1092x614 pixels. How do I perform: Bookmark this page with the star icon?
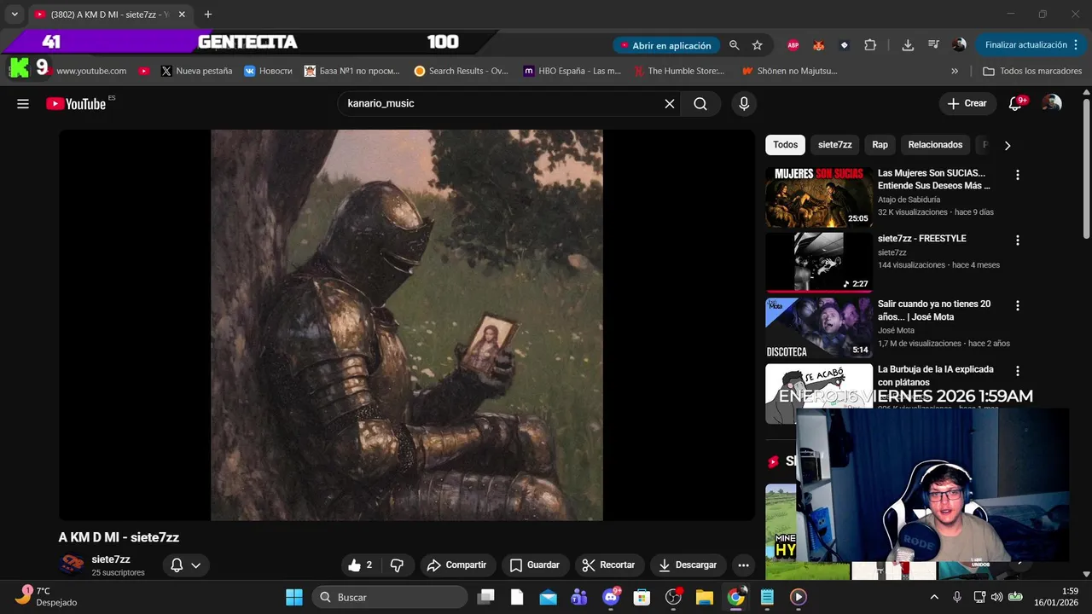[757, 45]
